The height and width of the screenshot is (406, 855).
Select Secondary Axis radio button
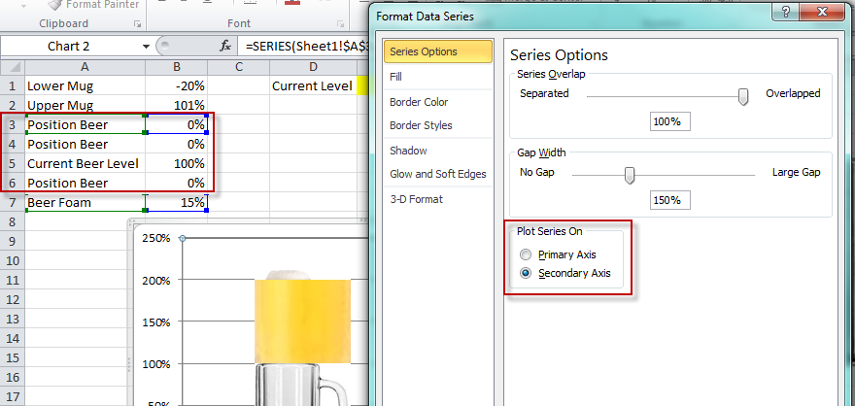[x=526, y=274]
